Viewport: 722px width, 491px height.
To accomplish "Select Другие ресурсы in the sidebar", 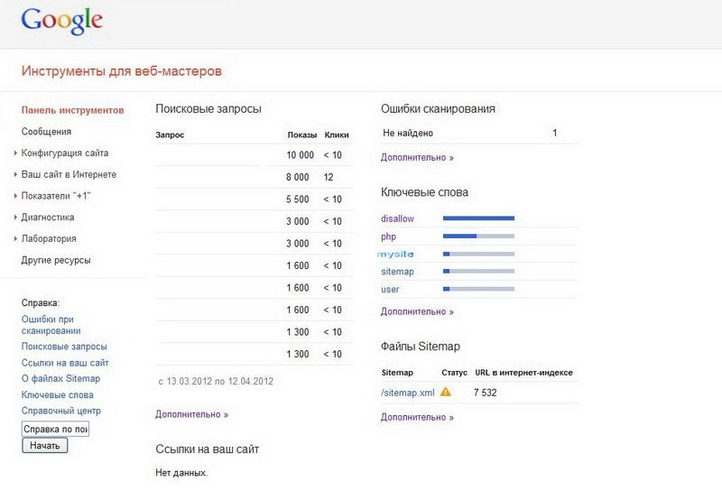I will (x=56, y=261).
